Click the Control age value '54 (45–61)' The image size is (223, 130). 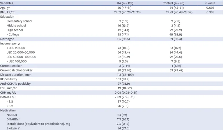tap(177, 8)
